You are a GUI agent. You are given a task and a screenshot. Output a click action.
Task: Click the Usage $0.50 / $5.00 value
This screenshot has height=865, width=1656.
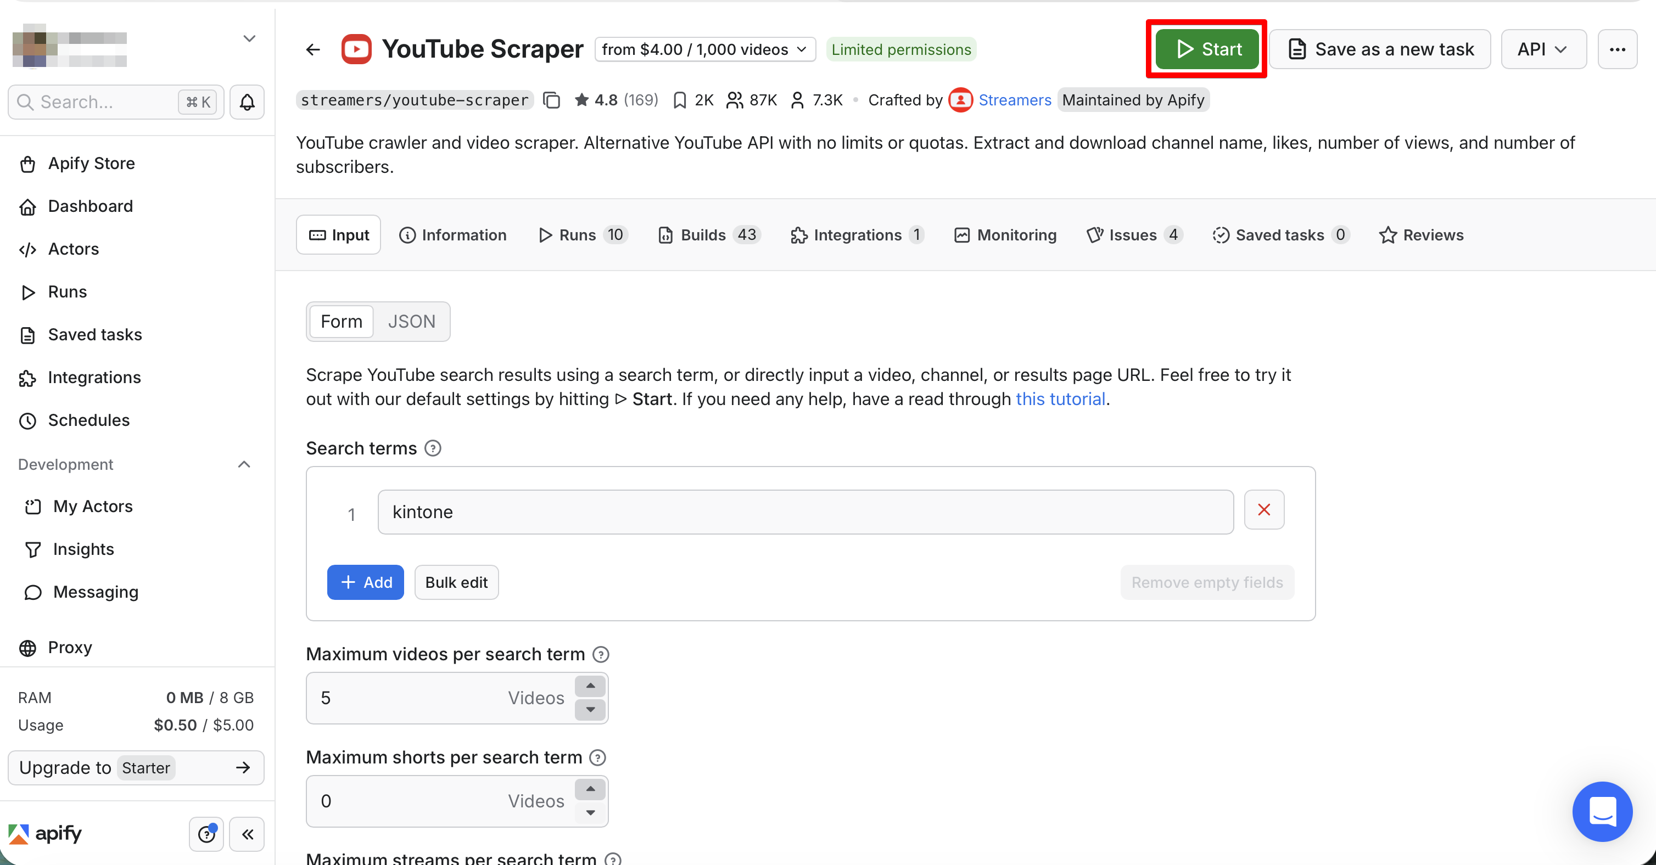tap(204, 725)
